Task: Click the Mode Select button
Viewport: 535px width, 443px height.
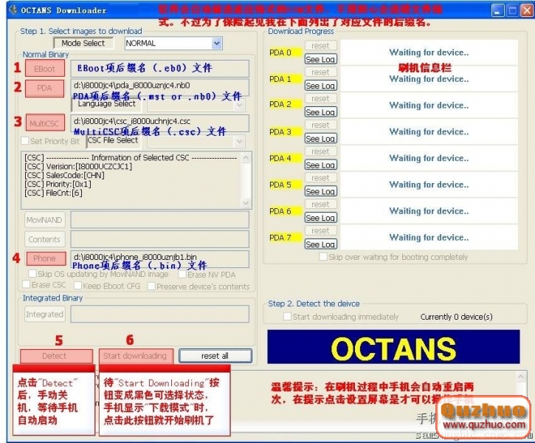Action: [x=83, y=43]
